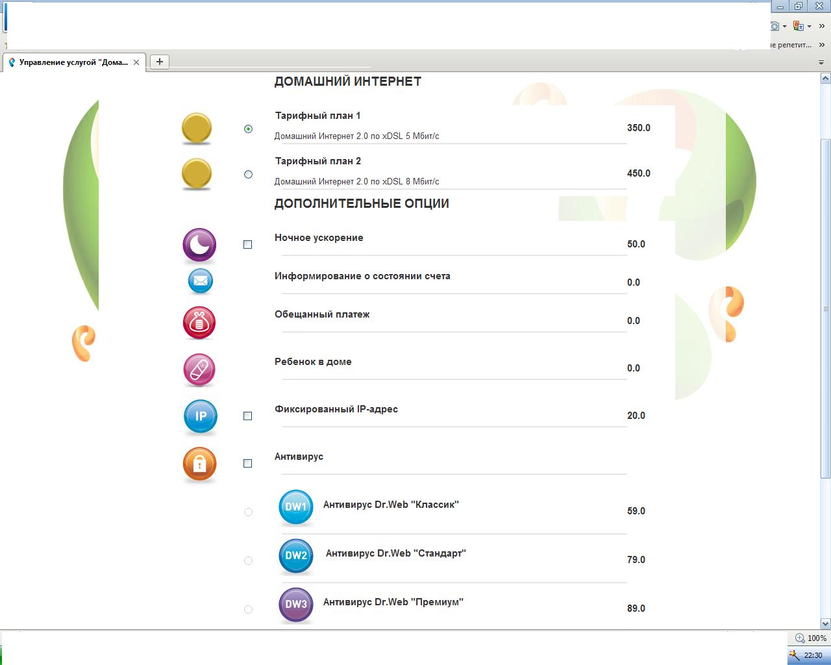The image size is (831, 665).
Task: Click the purple DW3 Dr.Web Premium icon
Action: click(x=296, y=604)
